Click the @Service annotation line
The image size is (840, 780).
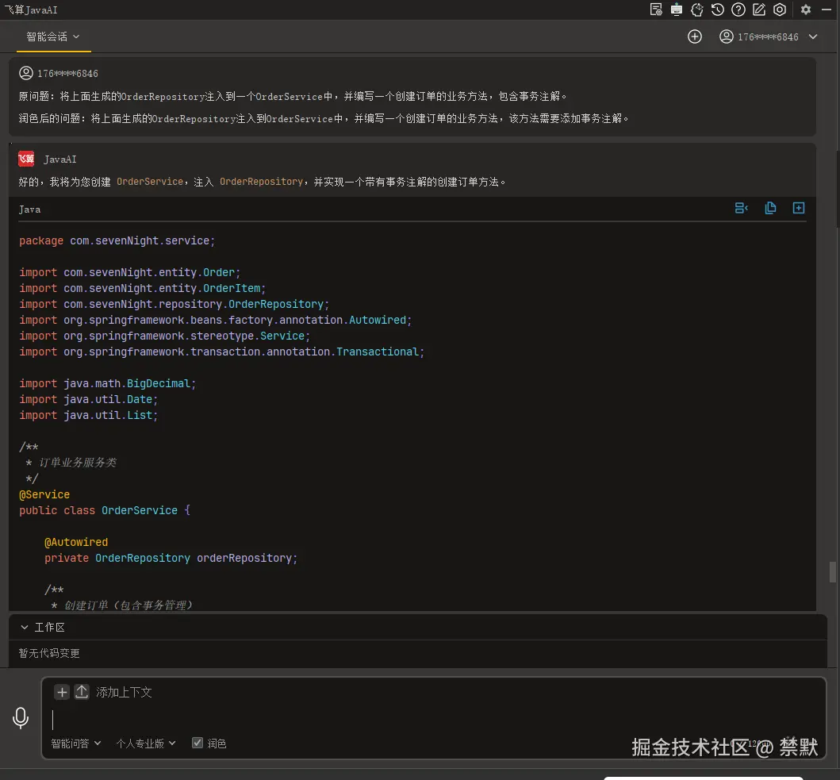point(44,495)
